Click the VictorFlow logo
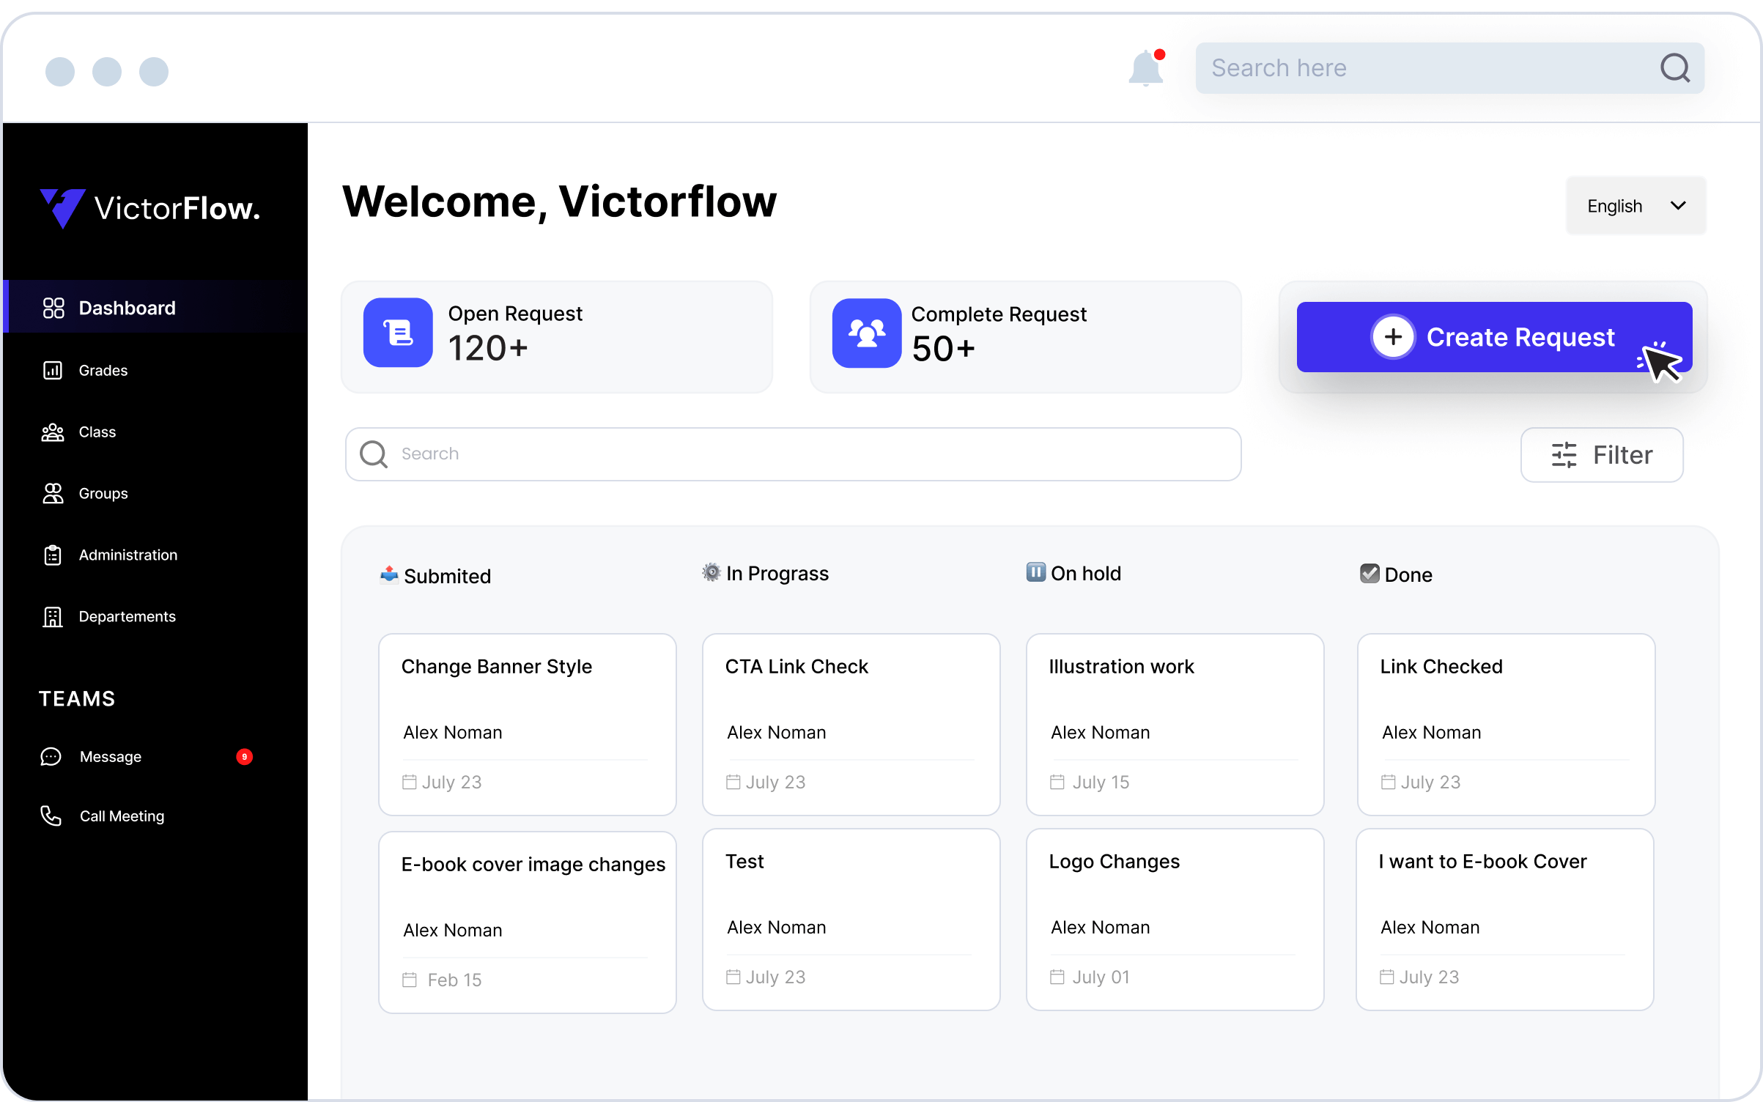The image size is (1763, 1102). point(150,209)
